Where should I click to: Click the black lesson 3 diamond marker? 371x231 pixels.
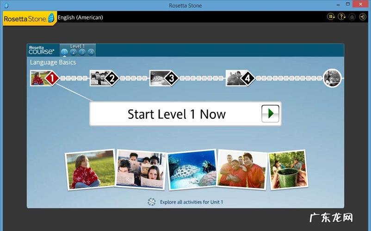(x=171, y=78)
